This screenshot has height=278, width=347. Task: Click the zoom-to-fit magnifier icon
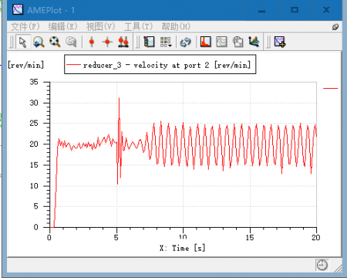point(55,42)
